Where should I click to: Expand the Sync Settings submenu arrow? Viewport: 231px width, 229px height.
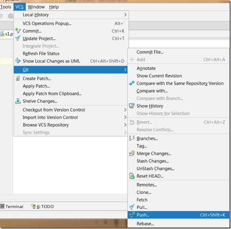pos(125,132)
